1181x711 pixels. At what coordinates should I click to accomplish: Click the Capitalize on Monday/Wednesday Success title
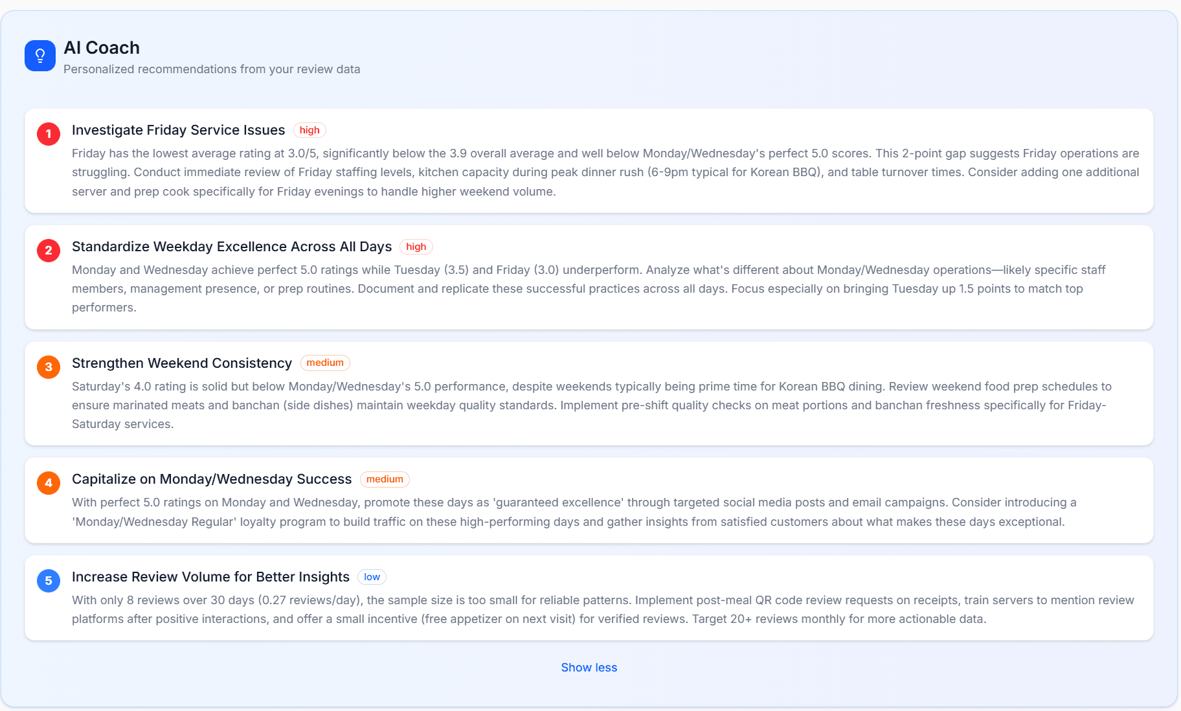(212, 479)
